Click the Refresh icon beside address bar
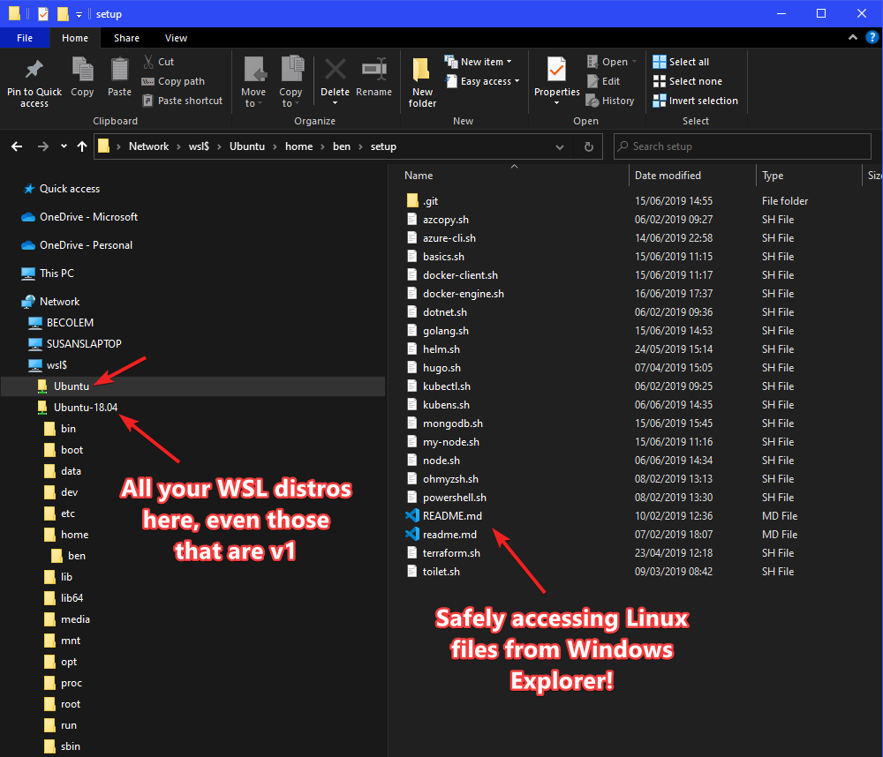Image resolution: width=883 pixels, height=757 pixels. click(x=589, y=146)
